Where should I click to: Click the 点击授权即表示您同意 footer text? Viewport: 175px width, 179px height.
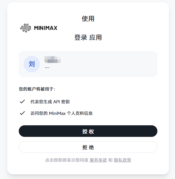click(67, 160)
